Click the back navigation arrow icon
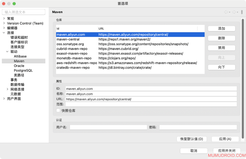Viewport: 246px width, 159px height. click(226, 12)
